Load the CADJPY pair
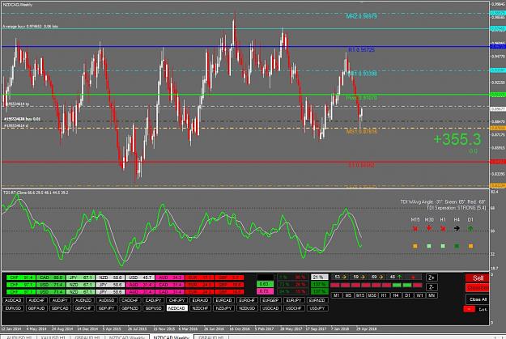 pos(153,300)
